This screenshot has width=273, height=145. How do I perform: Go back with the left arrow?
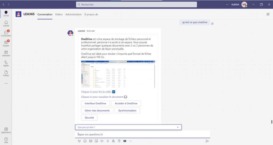point(3,5)
